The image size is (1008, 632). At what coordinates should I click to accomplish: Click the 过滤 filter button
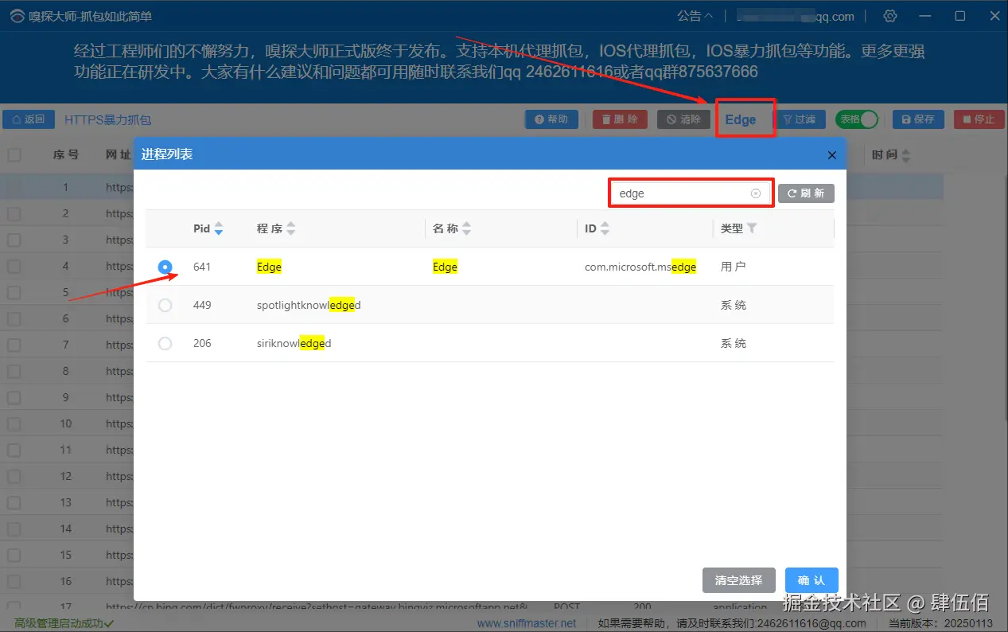click(800, 119)
